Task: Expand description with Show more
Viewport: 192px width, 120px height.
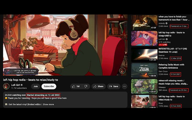Action: 48,104
